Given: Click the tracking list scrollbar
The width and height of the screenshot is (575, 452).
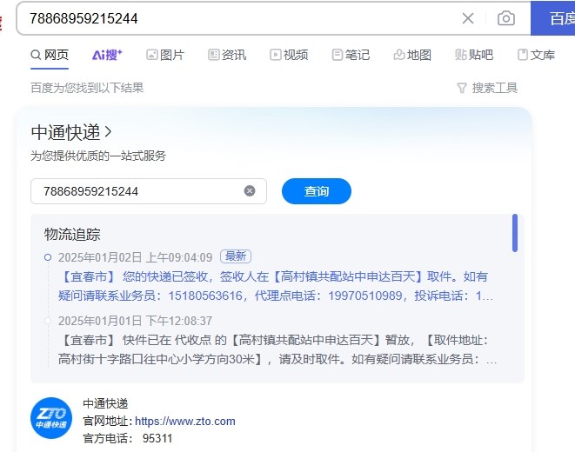Looking at the screenshot, I should [515, 233].
